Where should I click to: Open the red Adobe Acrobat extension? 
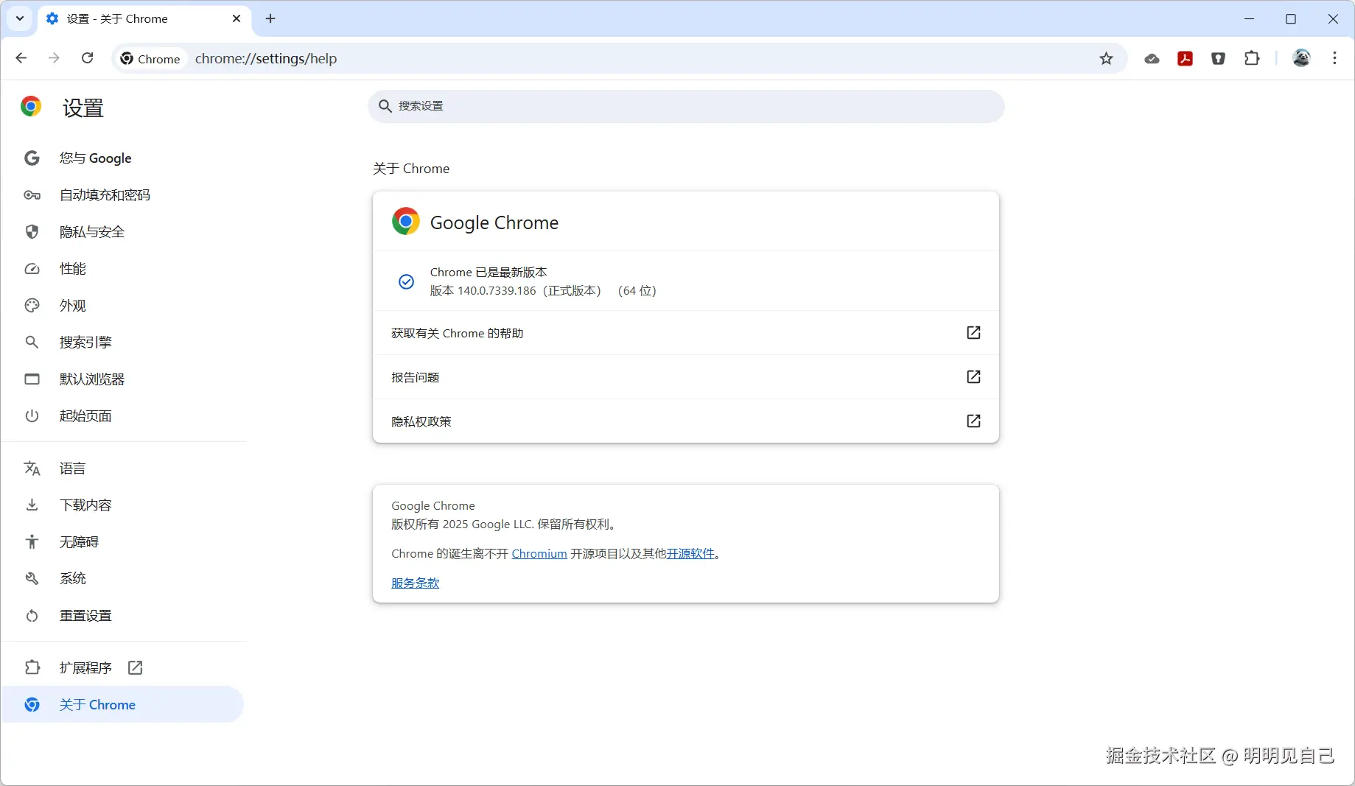pyautogui.click(x=1185, y=58)
